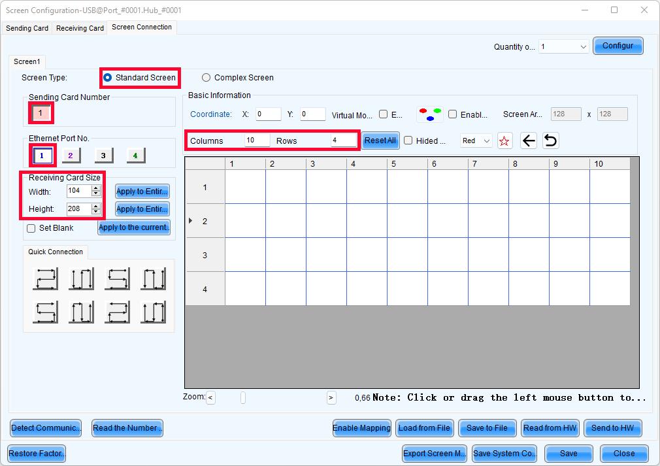660x466 pixels.
Task: Select the Screen1 tab
Action: point(27,61)
